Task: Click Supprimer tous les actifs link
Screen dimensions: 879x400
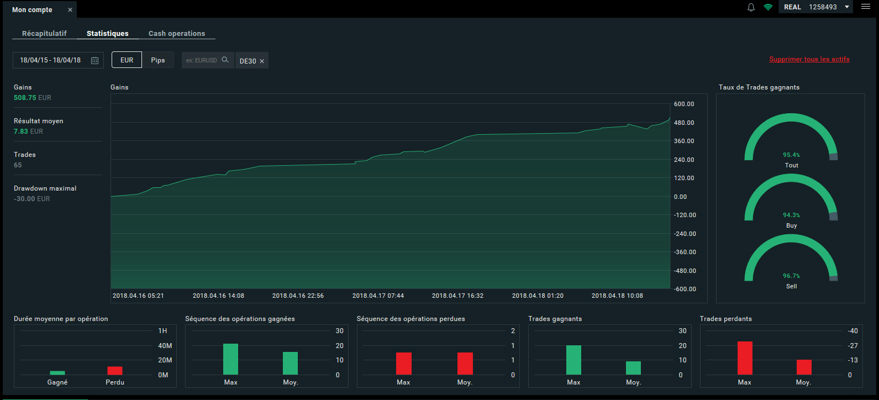Action: 809,59
